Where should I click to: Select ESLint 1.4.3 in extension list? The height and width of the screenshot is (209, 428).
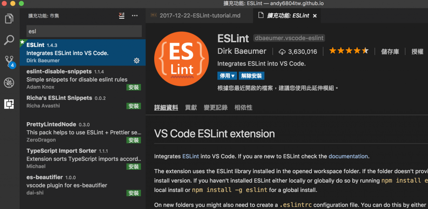[x=83, y=53]
